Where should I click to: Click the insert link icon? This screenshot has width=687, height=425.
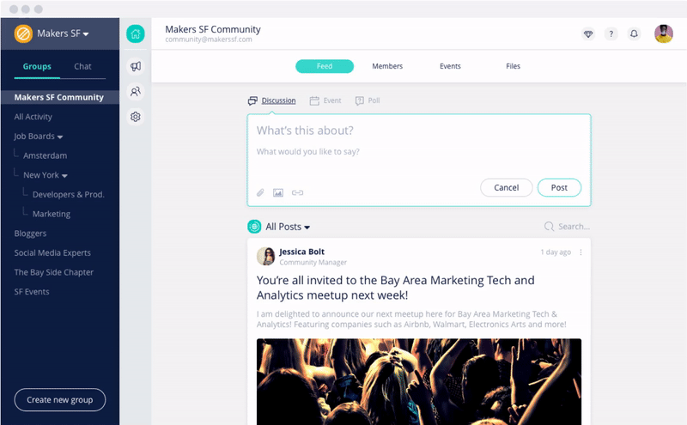point(297,192)
